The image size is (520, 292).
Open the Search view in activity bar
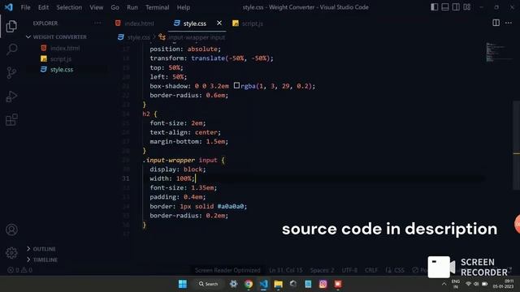[11, 49]
